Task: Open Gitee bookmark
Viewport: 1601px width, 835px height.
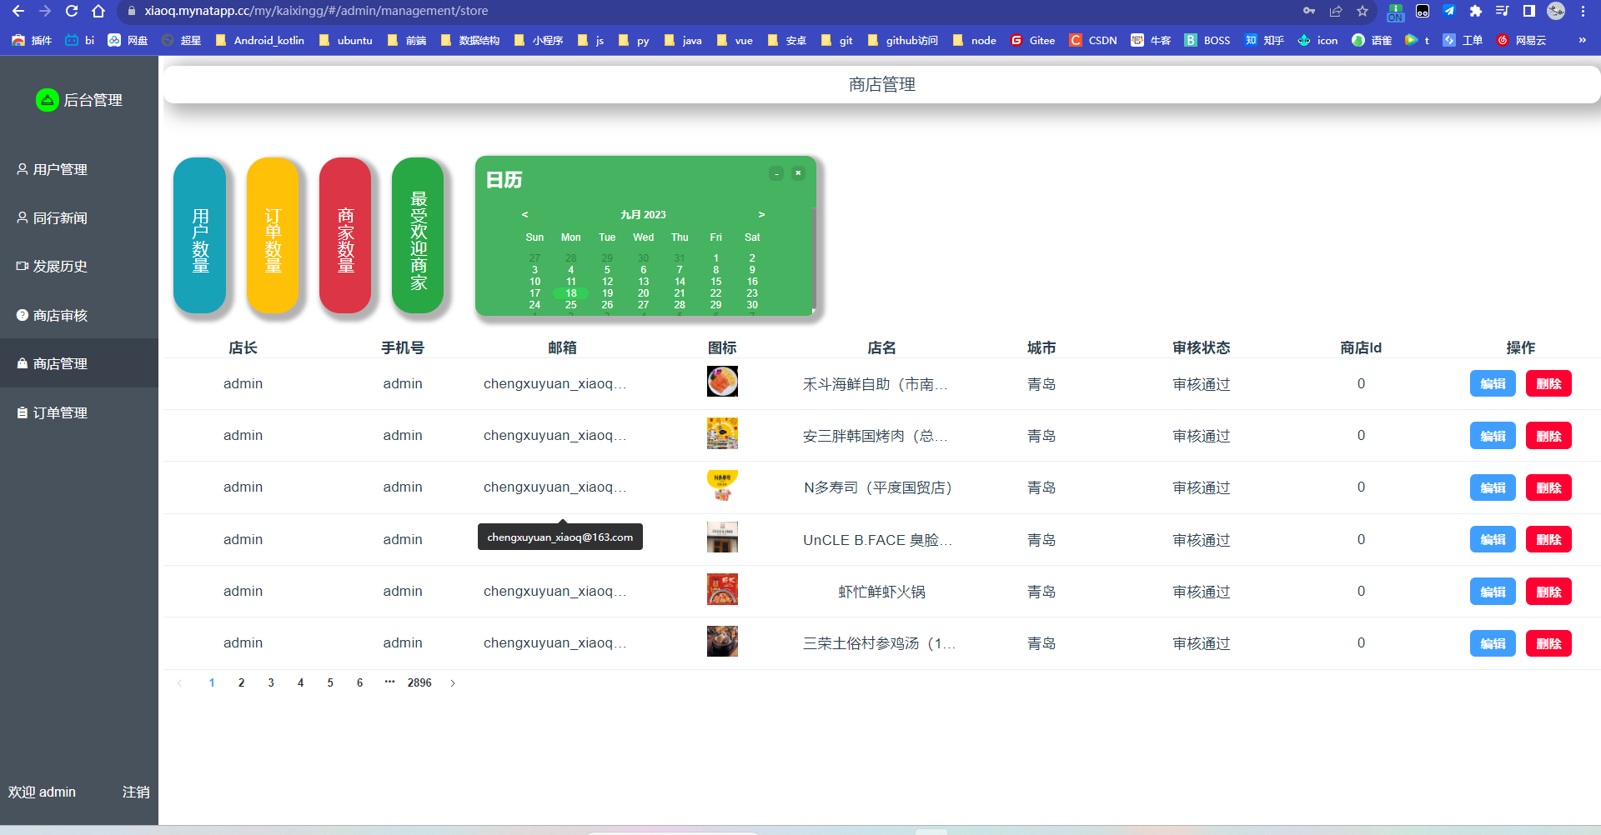Action: coord(1032,40)
